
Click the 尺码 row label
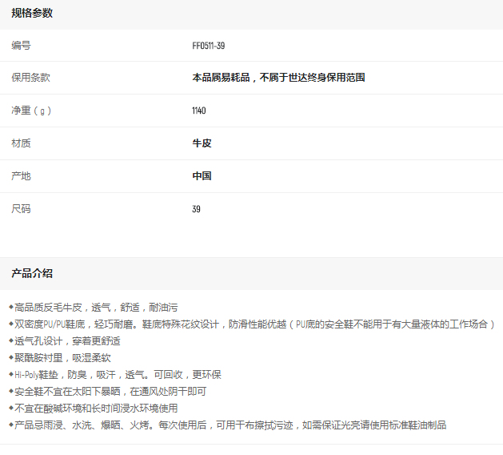coord(21,208)
